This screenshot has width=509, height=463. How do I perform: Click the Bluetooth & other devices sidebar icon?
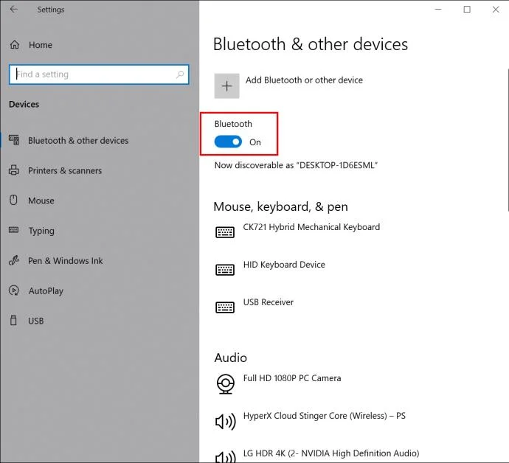tap(14, 140)
